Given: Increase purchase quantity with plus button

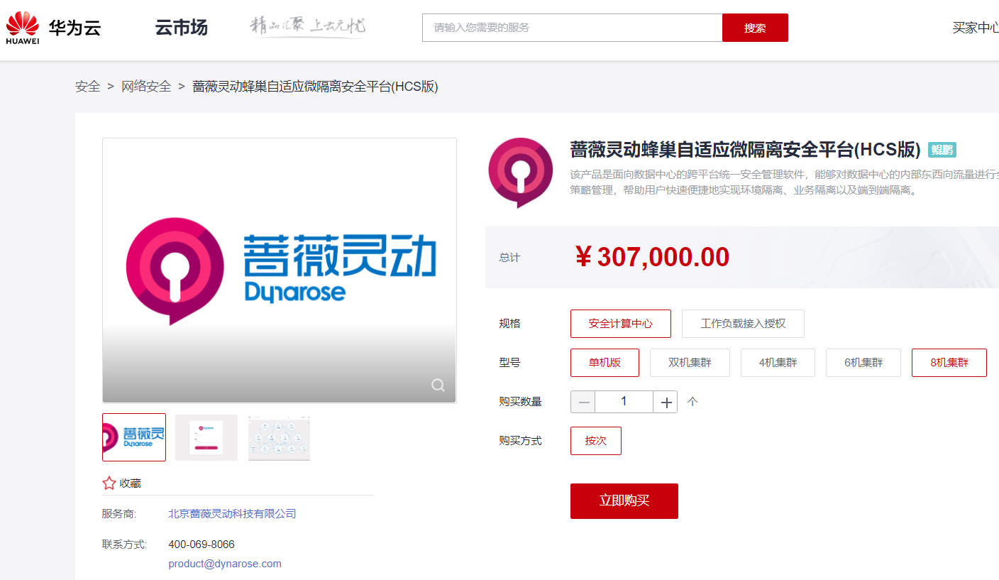Looking at the screenshot, I should pyautogui.click(x=666, y=402).
